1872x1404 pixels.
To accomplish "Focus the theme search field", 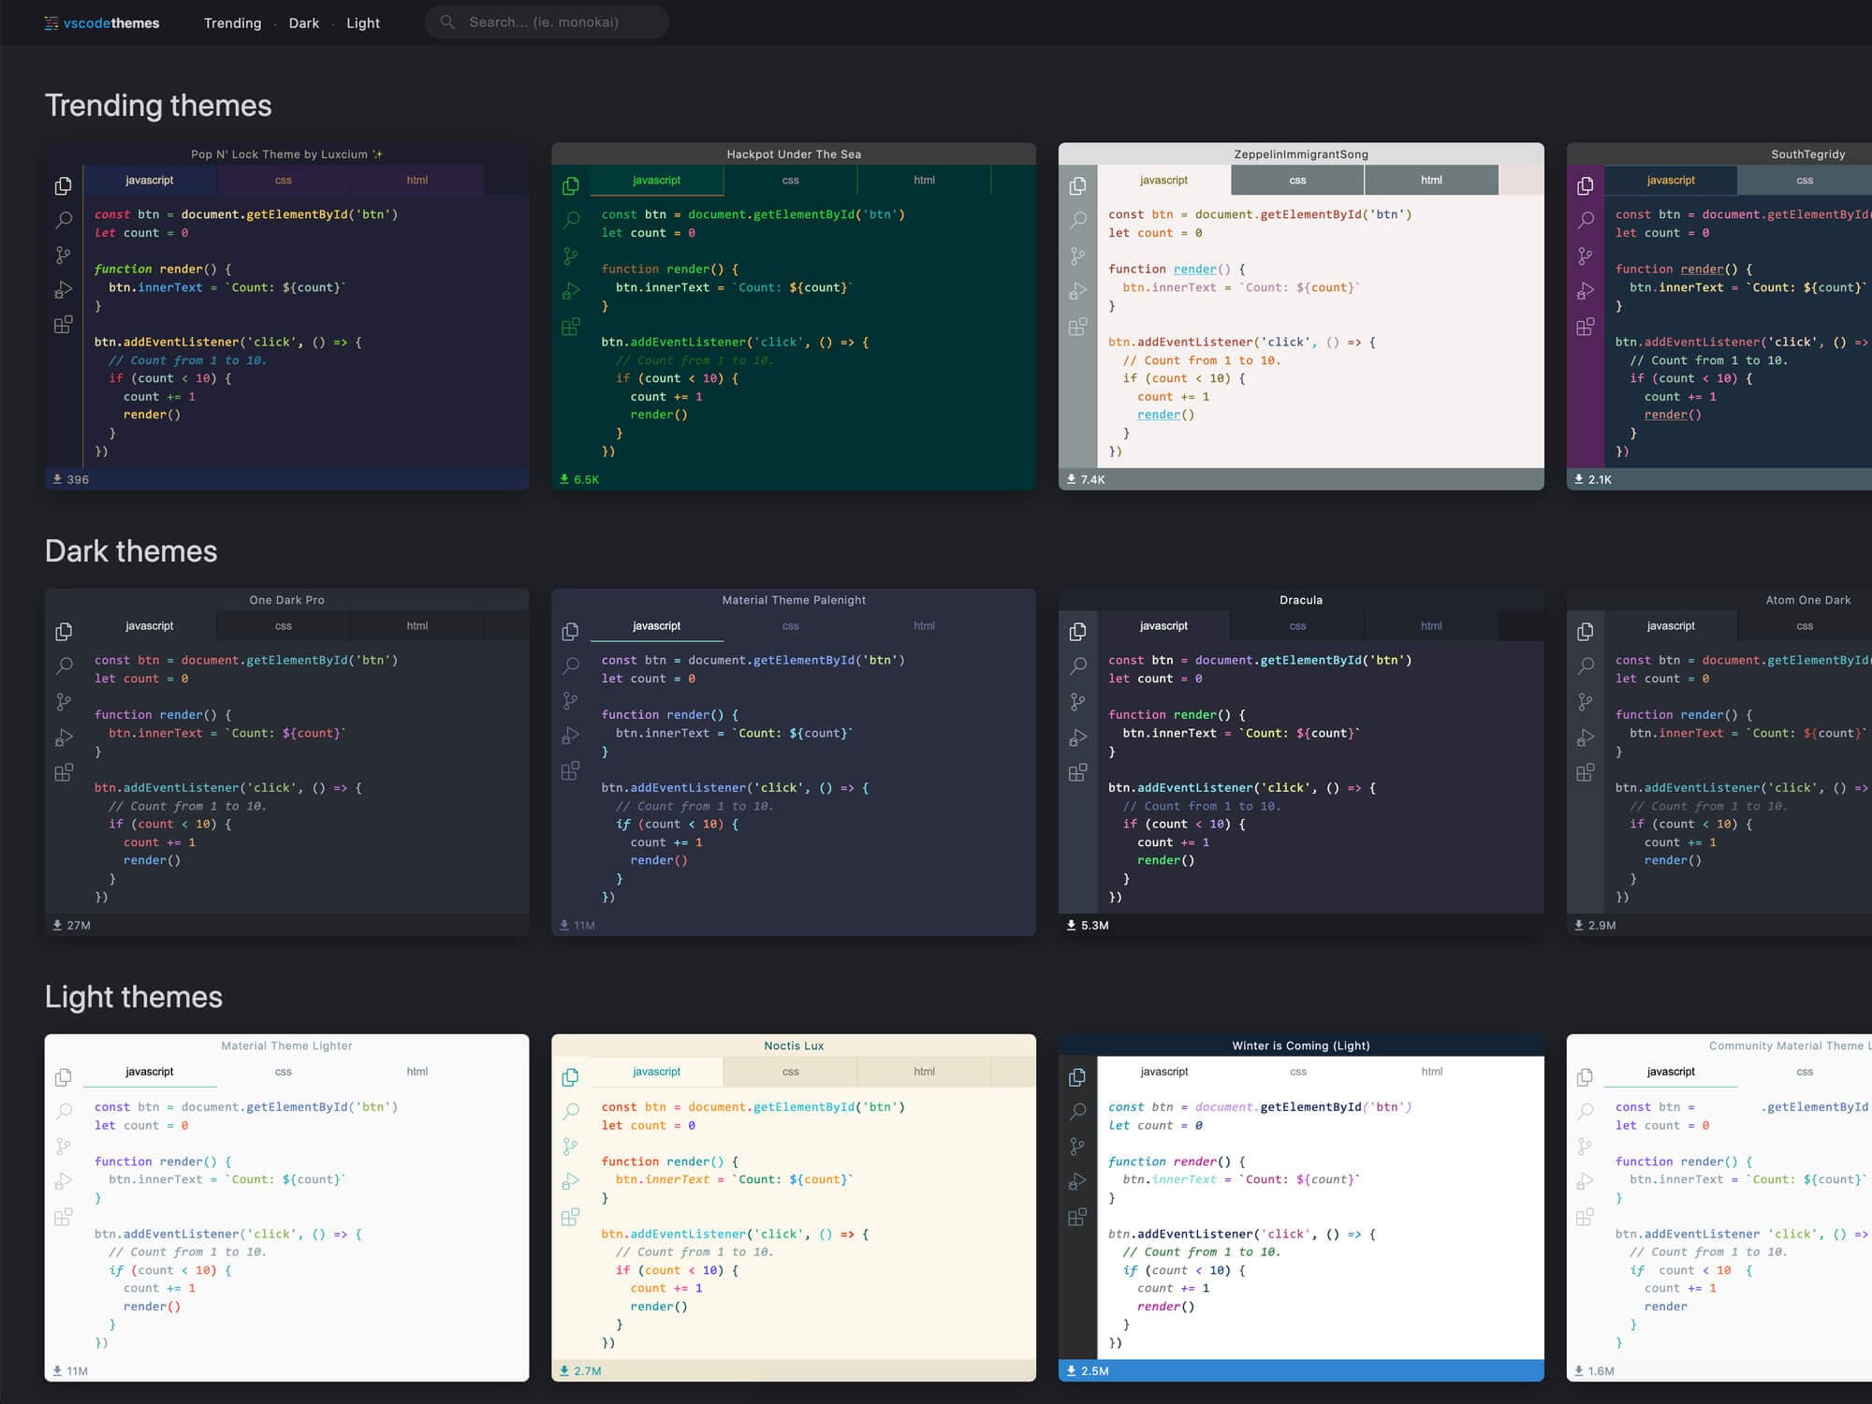I will click(x=547, y=22).
